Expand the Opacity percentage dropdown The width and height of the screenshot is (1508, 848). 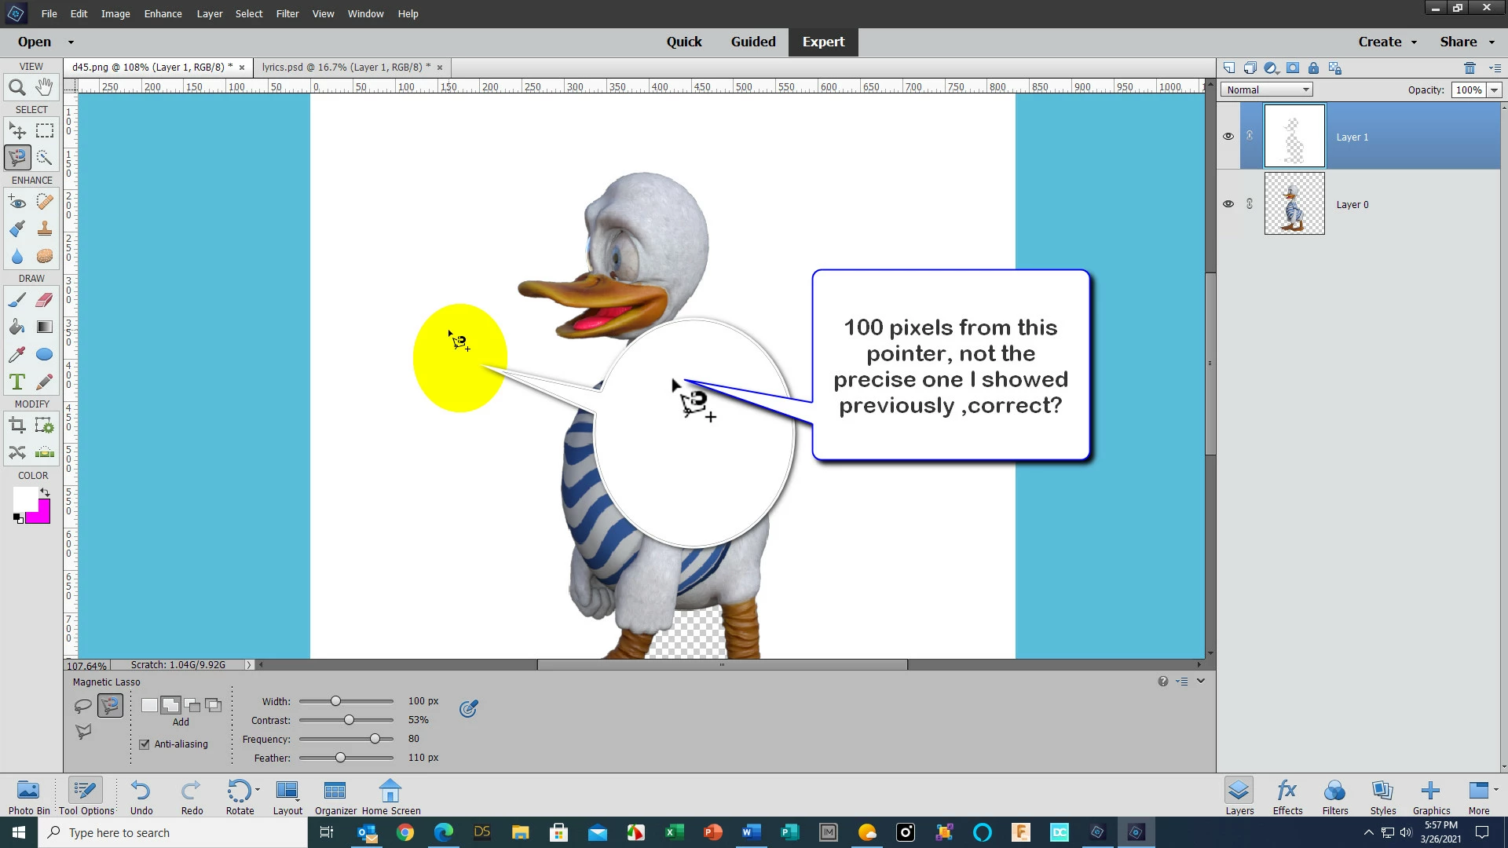tap(1494, 90)
